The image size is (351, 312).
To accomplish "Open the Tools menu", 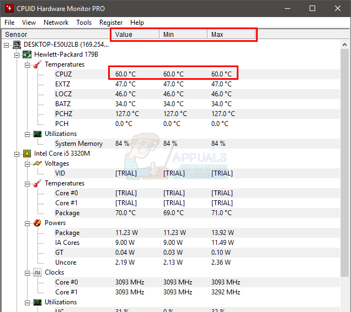I will [x=84, y=23].
